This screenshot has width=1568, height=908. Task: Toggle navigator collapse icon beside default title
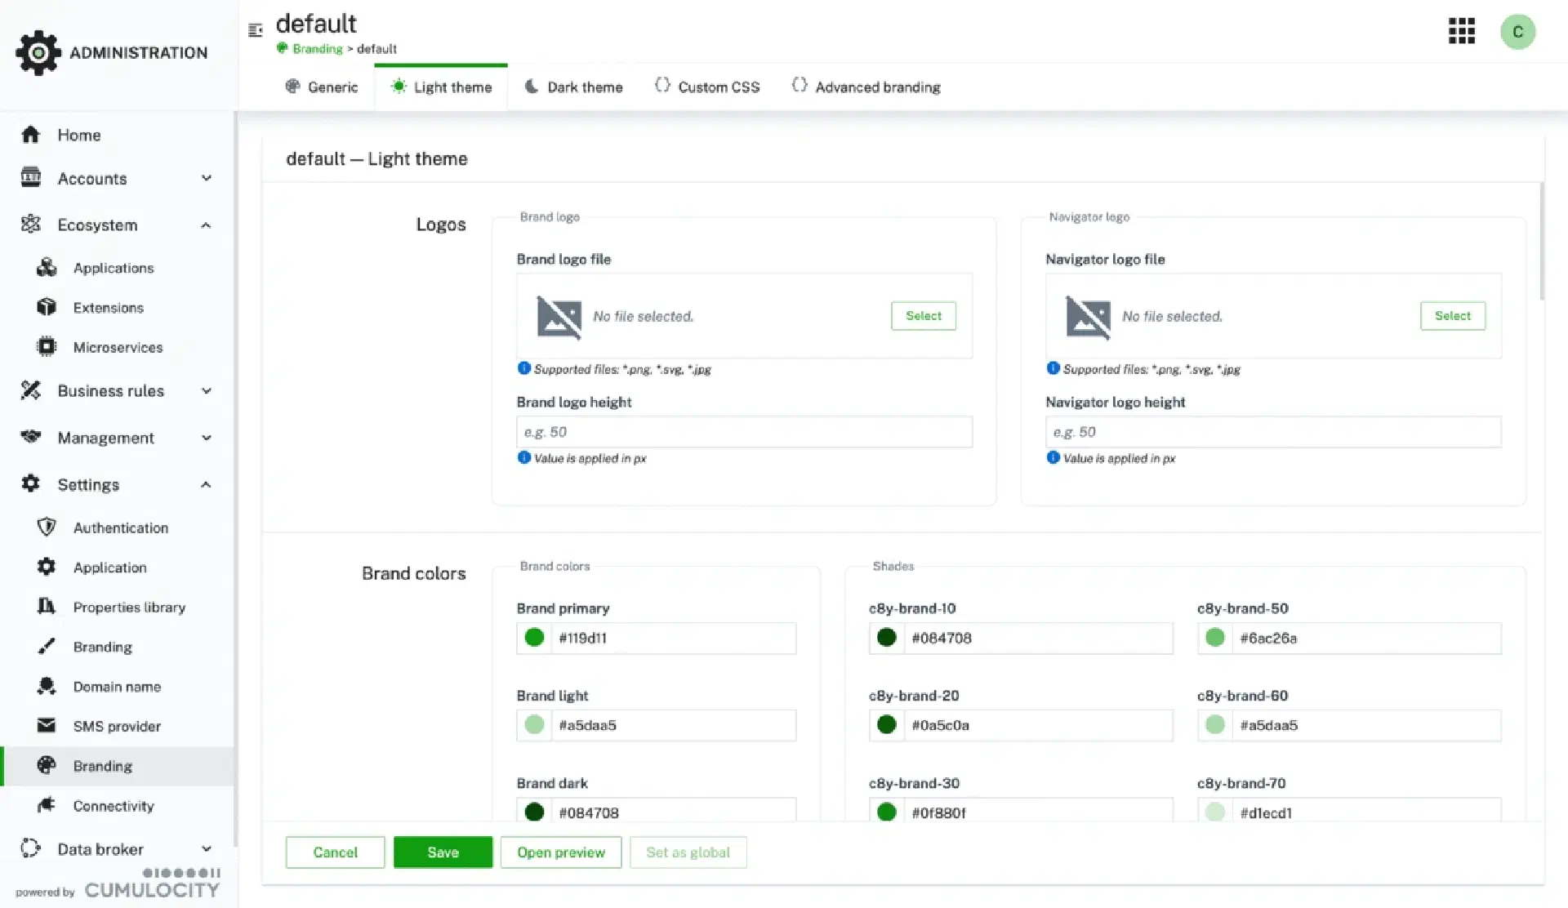(256, 30)
